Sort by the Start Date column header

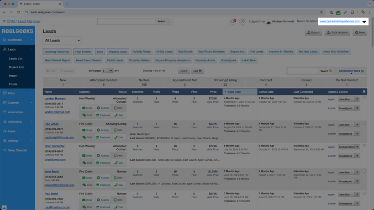(234, 92)
